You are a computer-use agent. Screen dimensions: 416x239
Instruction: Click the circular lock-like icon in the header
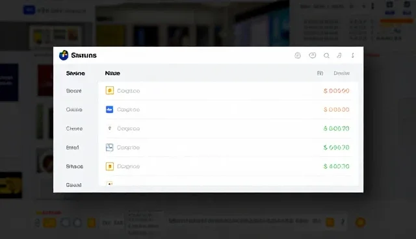(298, 55)
